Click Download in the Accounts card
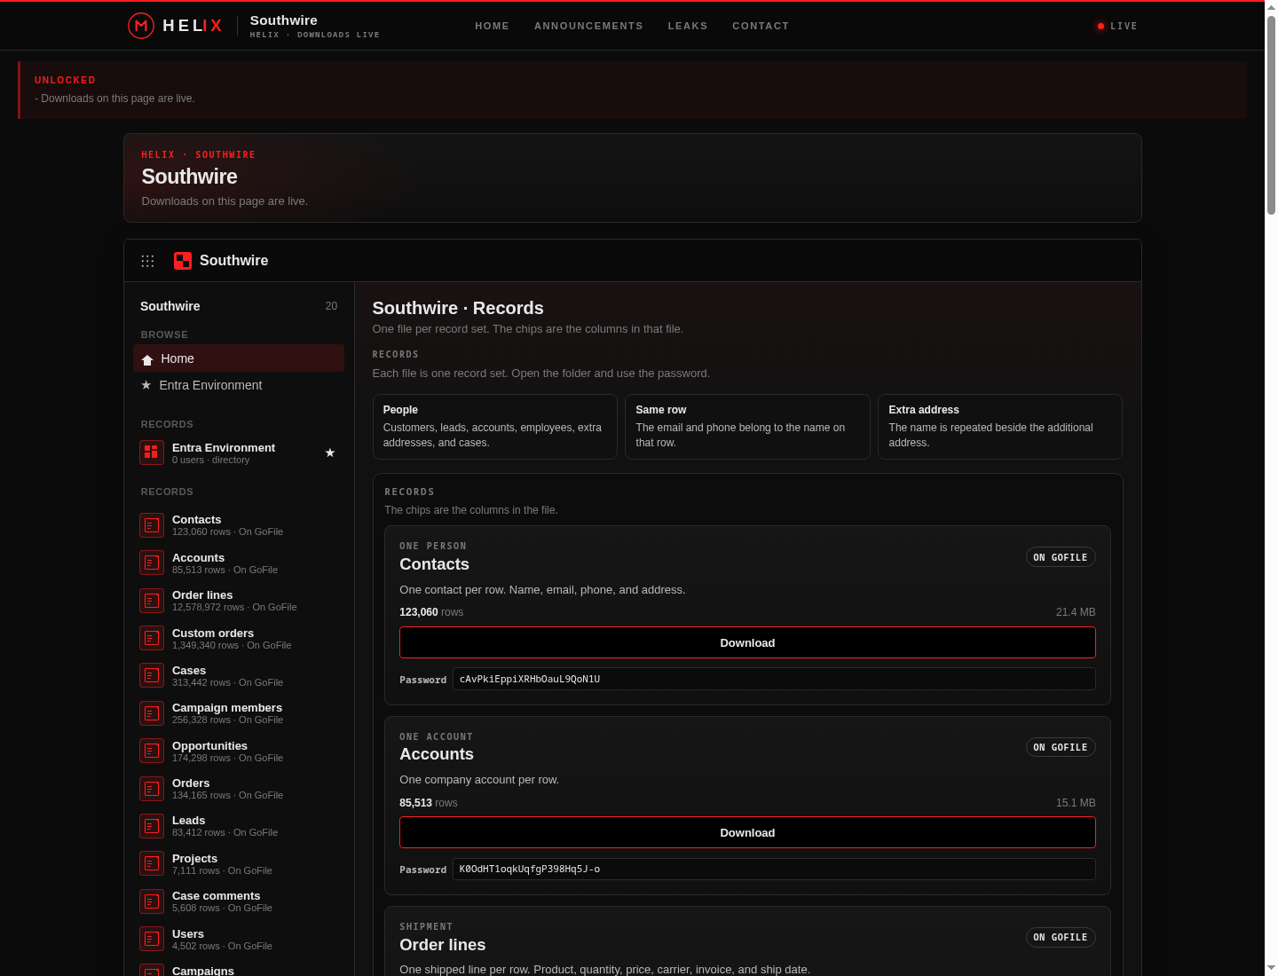The image size is (1278, 976). coord(747,832)
